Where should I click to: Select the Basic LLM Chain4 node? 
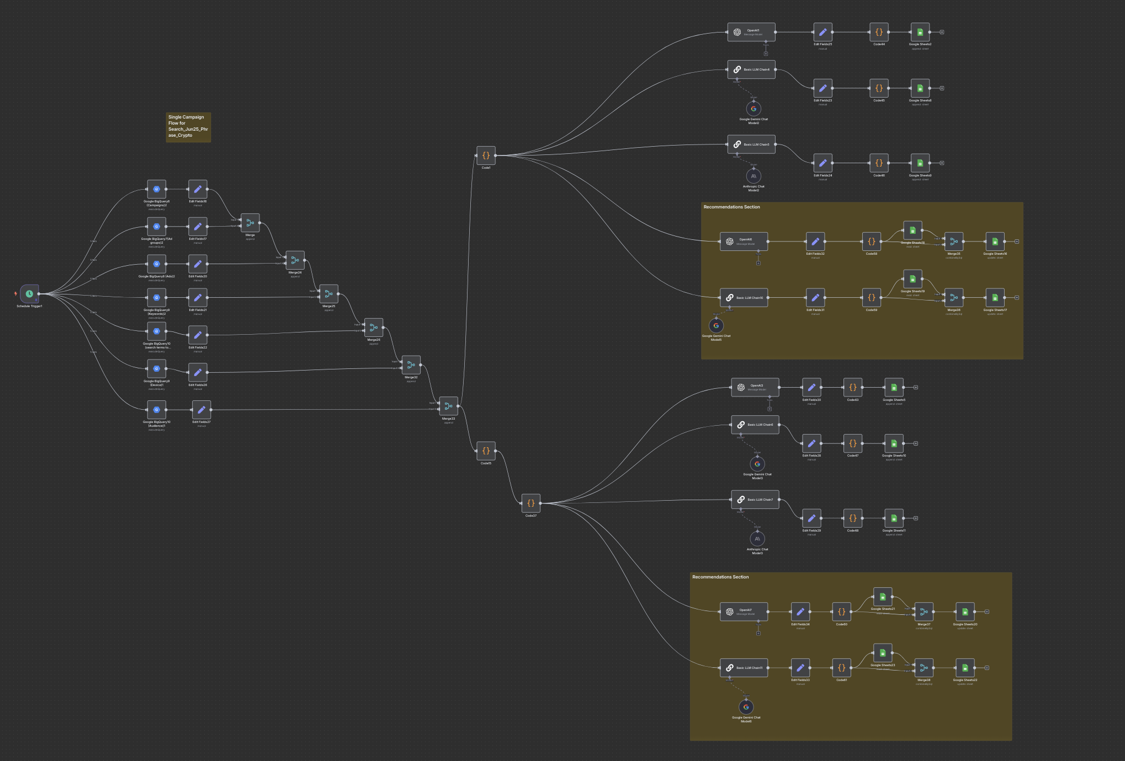pos(751,69)
